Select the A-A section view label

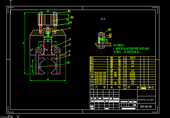[103, 19]
